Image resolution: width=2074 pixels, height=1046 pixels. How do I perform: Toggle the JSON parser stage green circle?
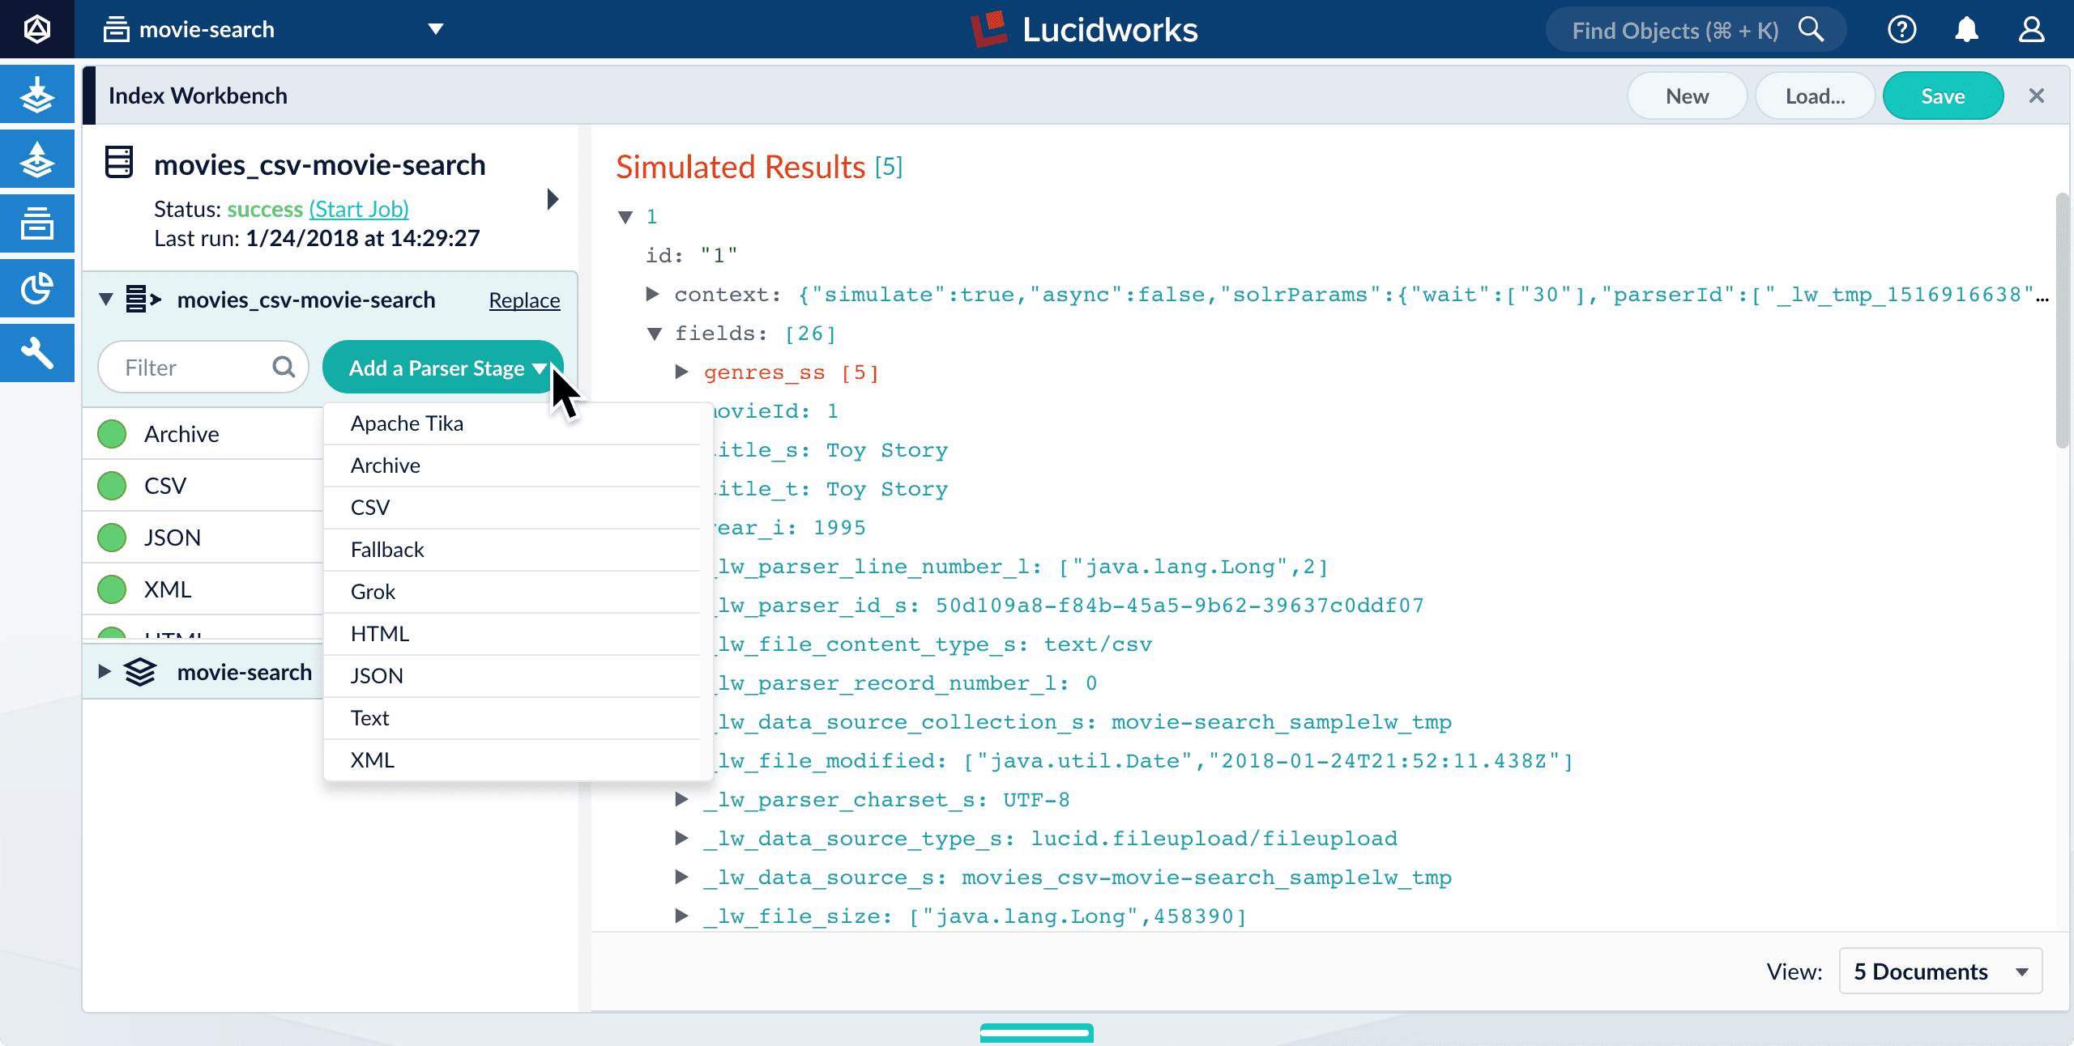pyautogui.click(x=112, y=538)
